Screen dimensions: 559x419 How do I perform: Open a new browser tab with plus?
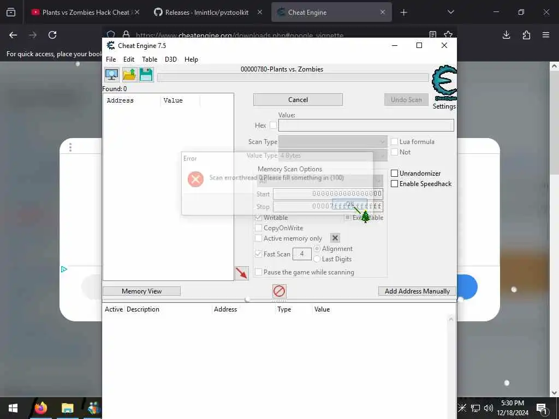point(403,13)
